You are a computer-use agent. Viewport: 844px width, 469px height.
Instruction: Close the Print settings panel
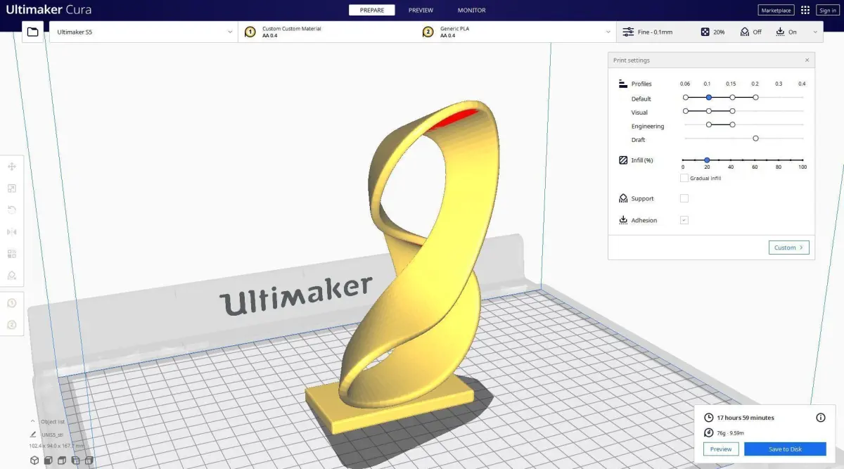point(807,60)
